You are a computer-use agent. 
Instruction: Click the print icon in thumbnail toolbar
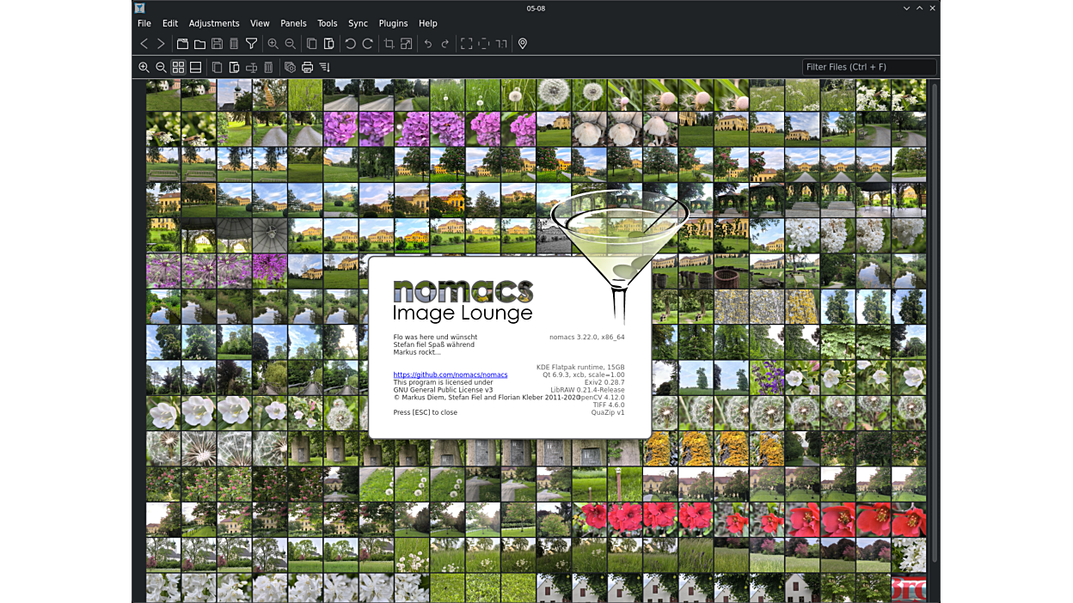click(x=307, y=67)
